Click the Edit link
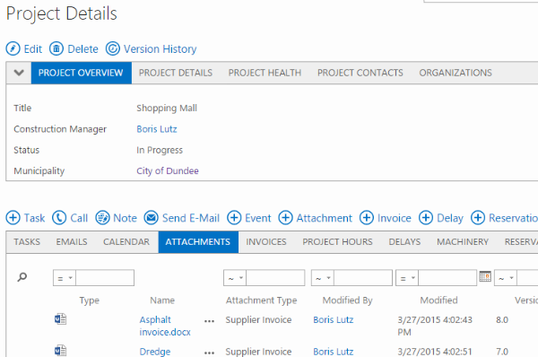This screenshot has width=538, height=357. (33, 49)
